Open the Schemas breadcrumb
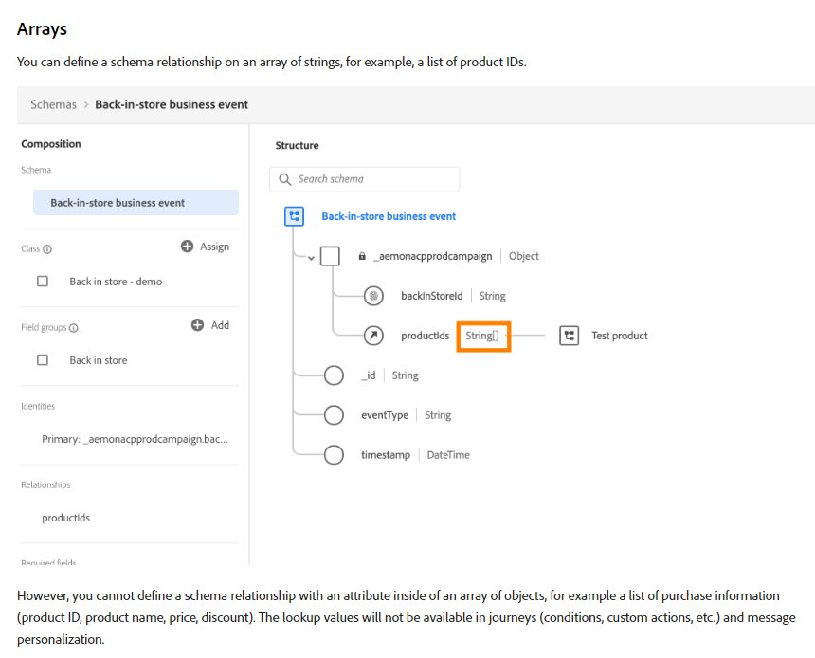The height and width of the screenshot is (658, 815). (x=53, y=104)
